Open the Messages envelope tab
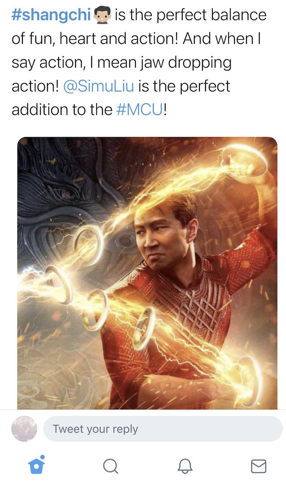286x494 pixels. tap(259, 466)
